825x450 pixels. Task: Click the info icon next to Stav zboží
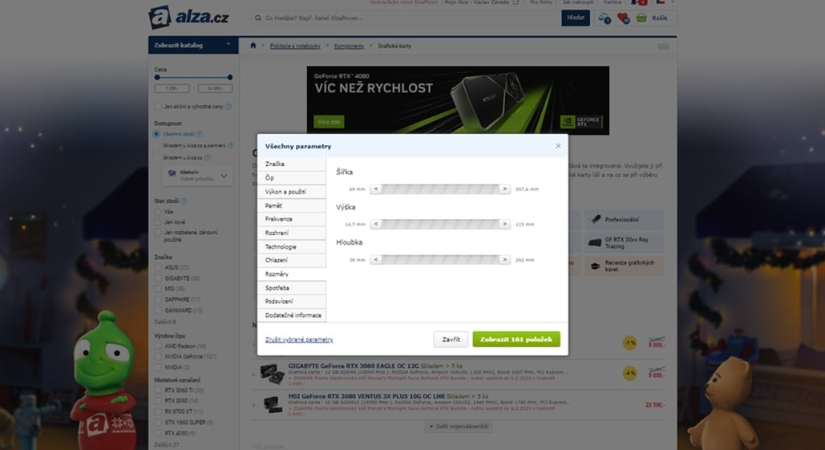(x=184, y=201)
